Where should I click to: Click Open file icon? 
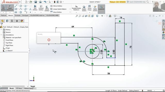pyautogui.click(x=31, y=2)
